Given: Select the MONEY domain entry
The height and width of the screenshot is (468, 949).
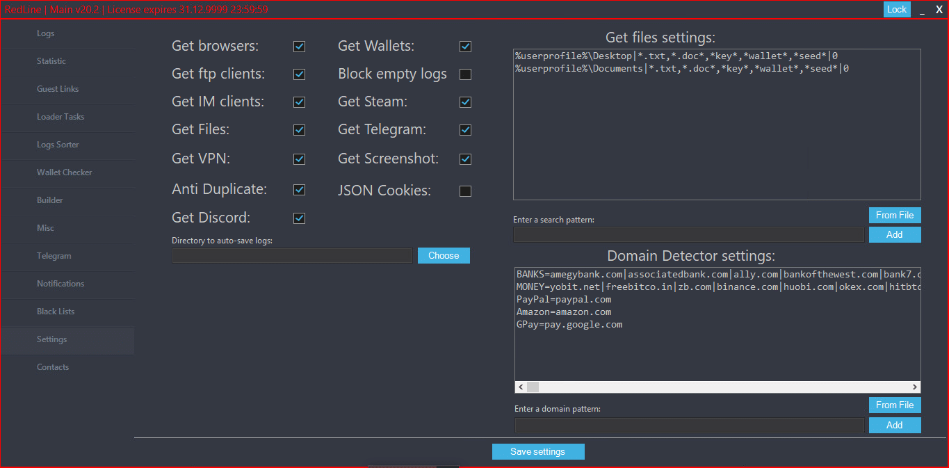Looking at the screenshot, I should tap(718, 287).
